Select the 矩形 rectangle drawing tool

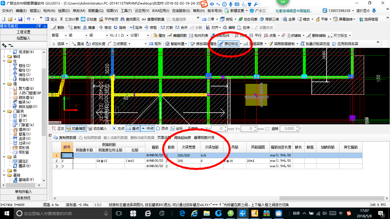(x=155, y=44)
